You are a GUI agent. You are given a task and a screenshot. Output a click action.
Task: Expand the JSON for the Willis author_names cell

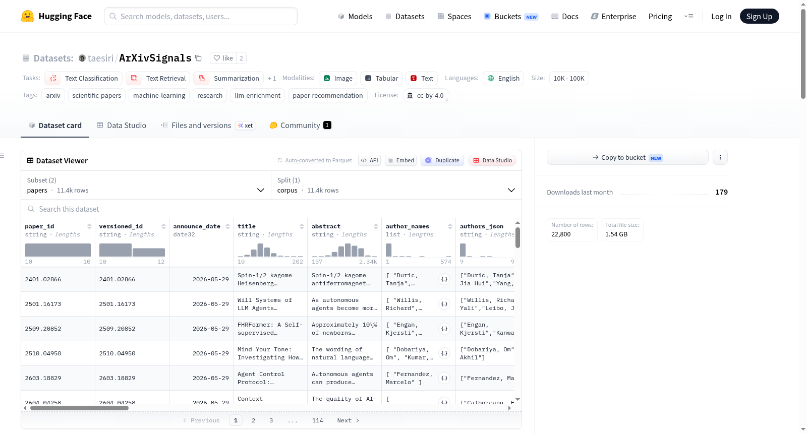[x=444, y=304]
